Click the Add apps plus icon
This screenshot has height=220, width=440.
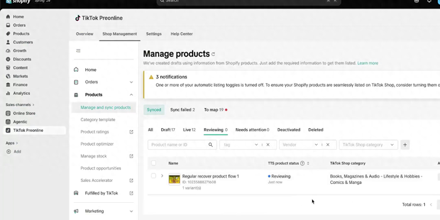(8, 151)
